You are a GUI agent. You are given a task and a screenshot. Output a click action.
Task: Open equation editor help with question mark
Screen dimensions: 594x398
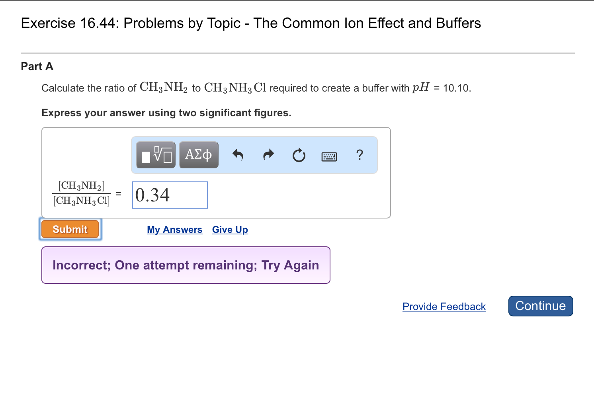pyautogui.click(x=360, y=155)
